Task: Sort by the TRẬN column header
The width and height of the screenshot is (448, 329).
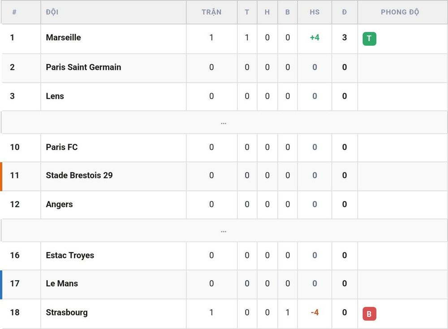Action: (211, 12)
